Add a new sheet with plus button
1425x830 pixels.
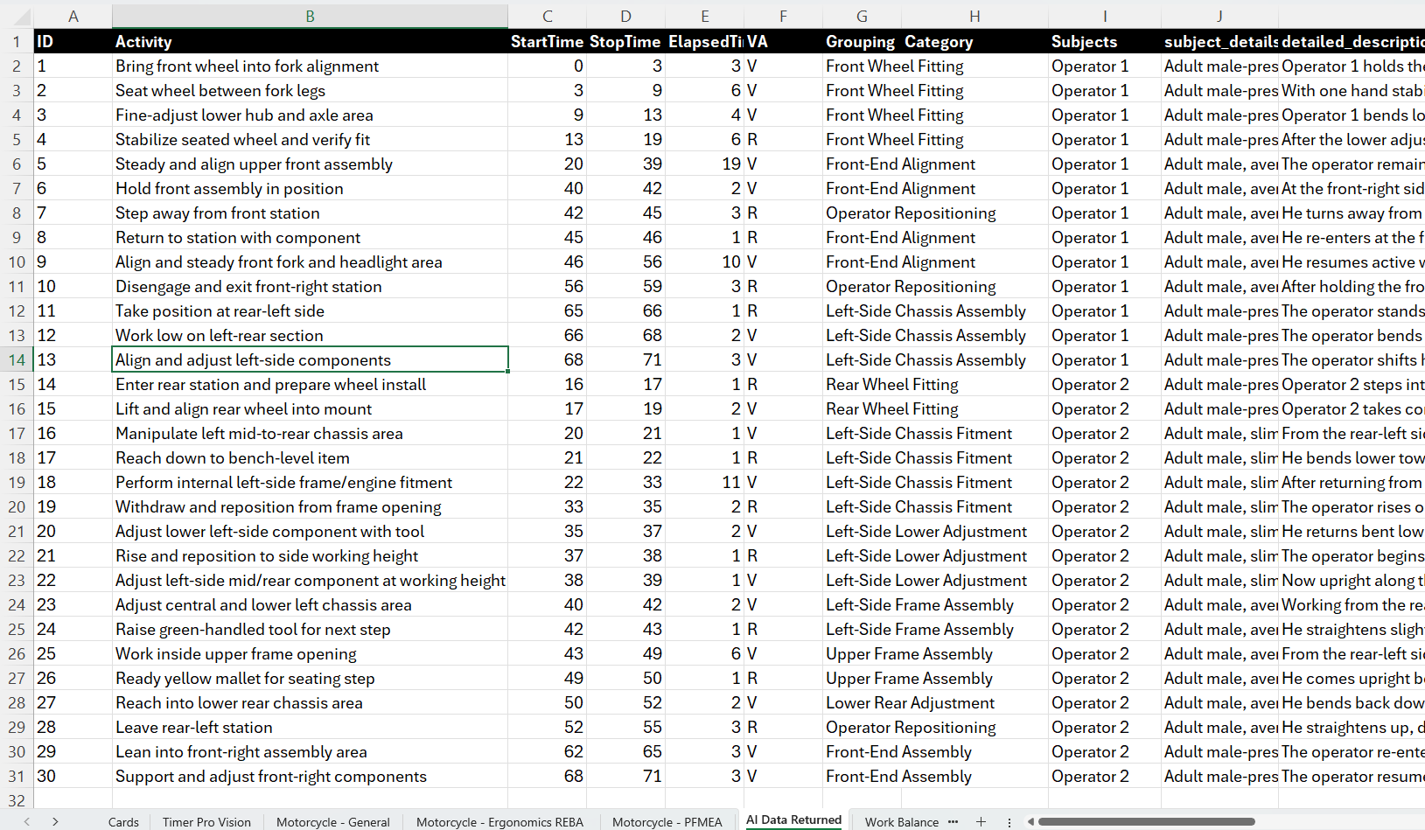point(981,821)
